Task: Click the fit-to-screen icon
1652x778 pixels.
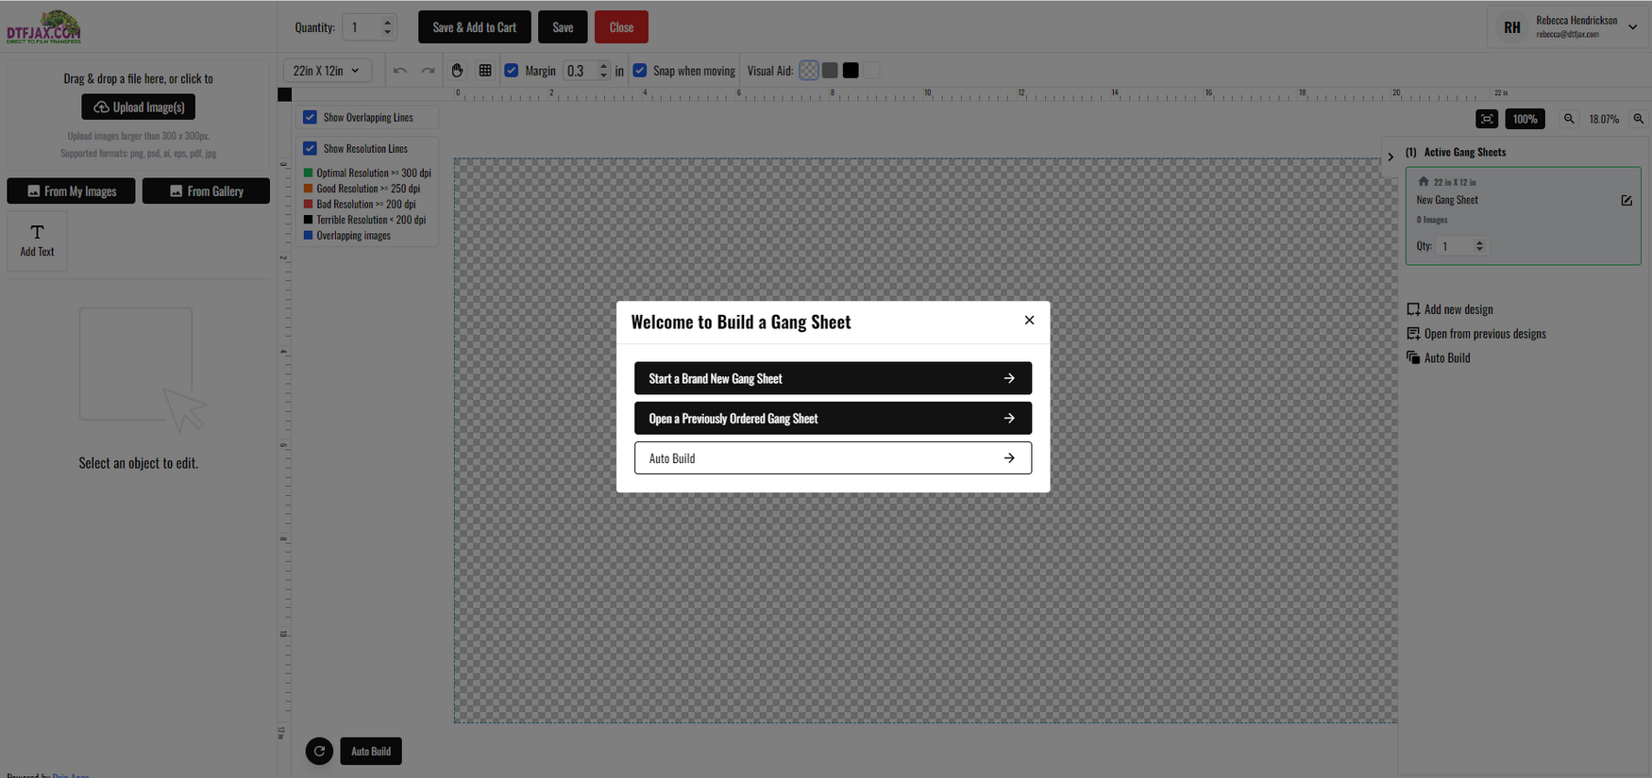Action: click(1487, 119)
